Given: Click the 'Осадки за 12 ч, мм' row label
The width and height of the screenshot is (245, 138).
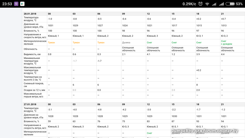Looking at the screenshot, I should (34, 90).
